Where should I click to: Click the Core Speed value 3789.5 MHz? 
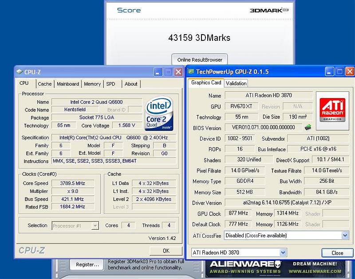pyautogui.click(x=73, y=183)
